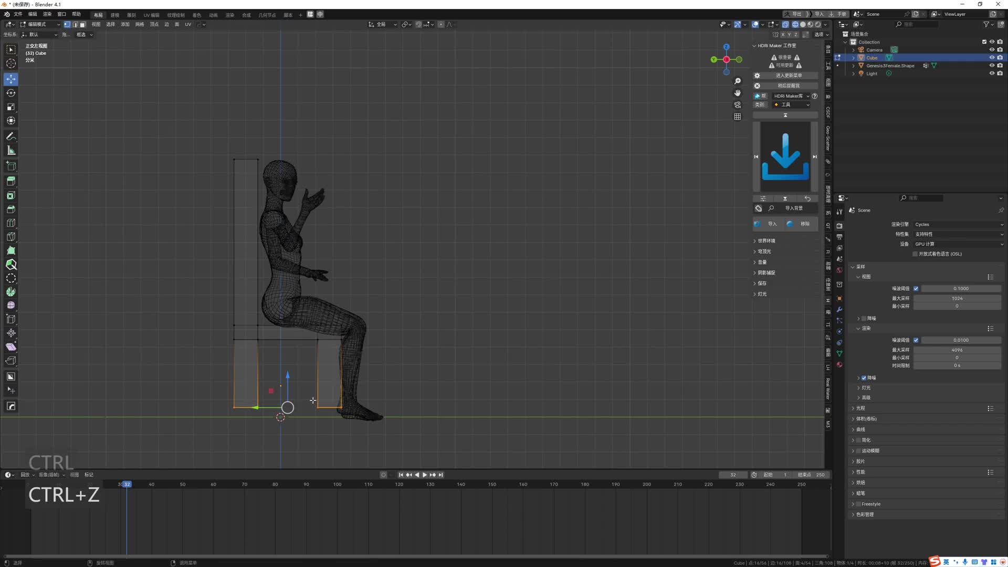Open the GPU compute device dropdown
Screen dimensions: 1008x567
[x=958, y=244]
